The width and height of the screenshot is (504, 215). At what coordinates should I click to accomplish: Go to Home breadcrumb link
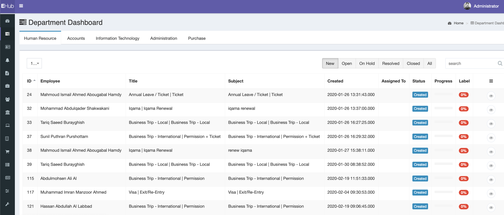[458, 23]
